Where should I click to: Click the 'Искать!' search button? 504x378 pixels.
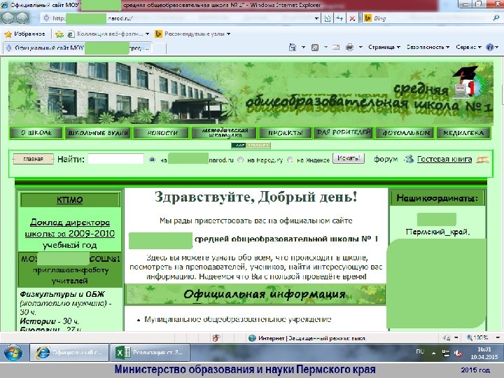coord(349,158)
